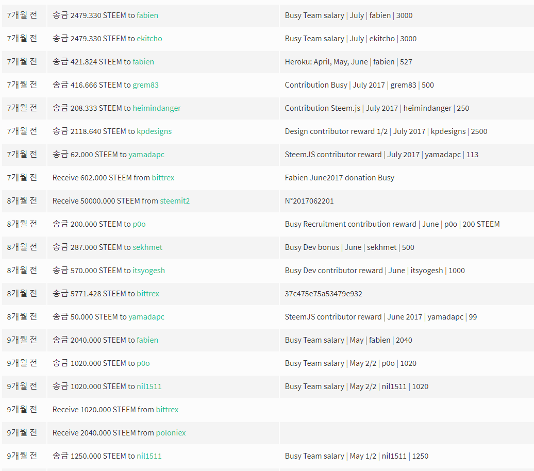Click '송금 208.333 STEEM to' text
The image size is (534, 471).
[92, 108]
